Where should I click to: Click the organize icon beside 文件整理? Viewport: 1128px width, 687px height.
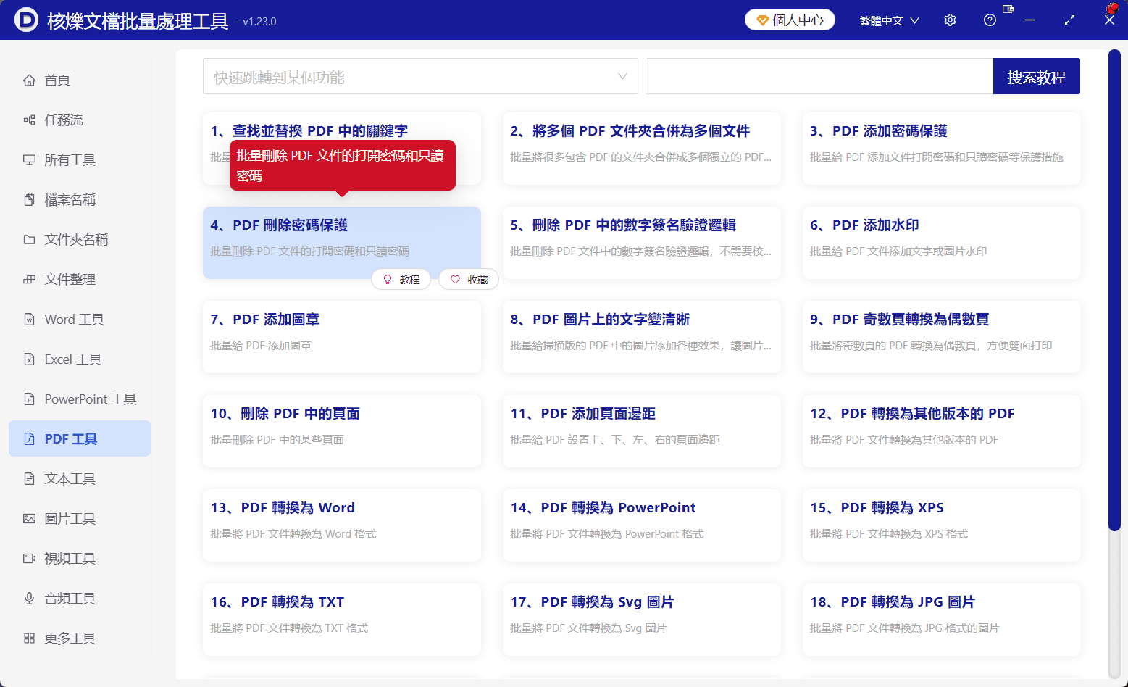[29, 279]
